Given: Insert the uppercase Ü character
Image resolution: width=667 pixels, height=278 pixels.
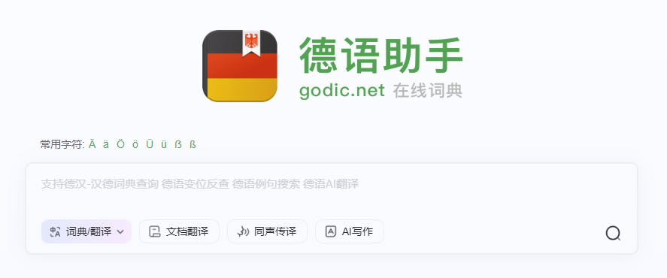Looking at the screenshot, I should click(150, 144).
